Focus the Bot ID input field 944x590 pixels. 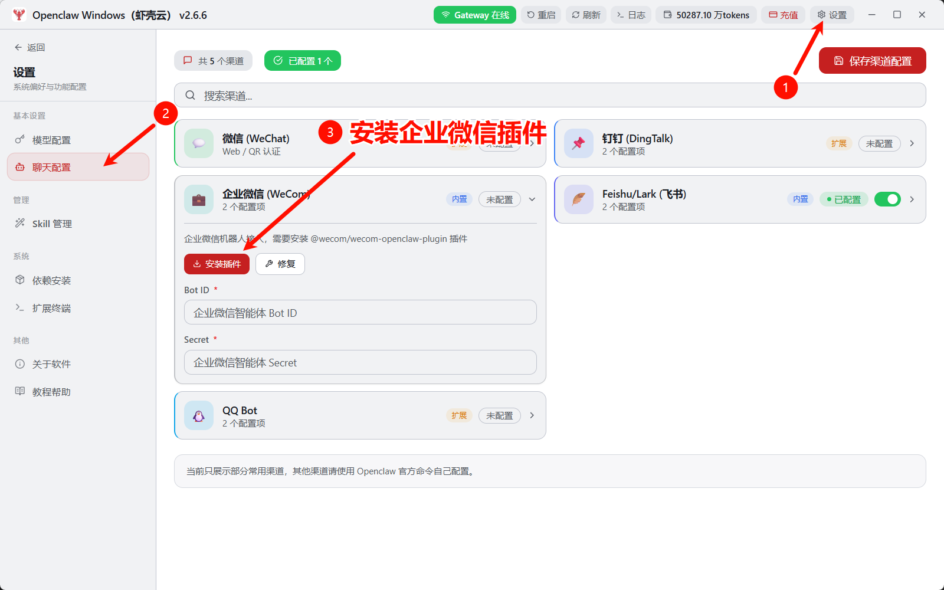tap(360, 312)
